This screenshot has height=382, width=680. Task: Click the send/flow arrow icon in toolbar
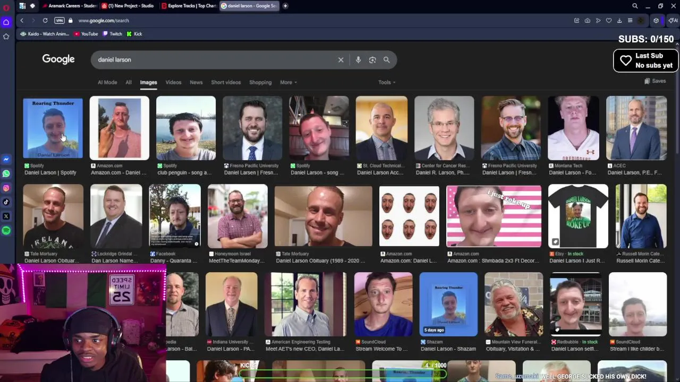(598, 21)
